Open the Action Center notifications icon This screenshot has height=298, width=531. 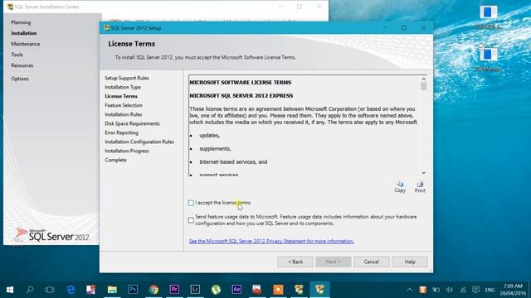tap(475, 290)
